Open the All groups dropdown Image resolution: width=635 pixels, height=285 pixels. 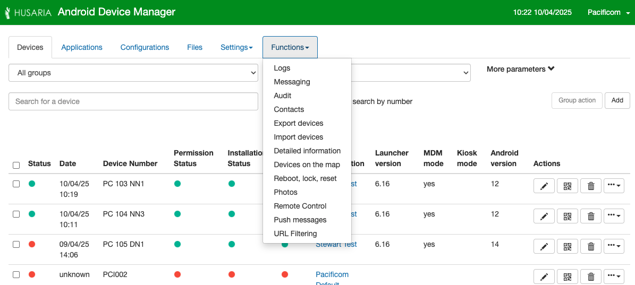click(133, 73)
